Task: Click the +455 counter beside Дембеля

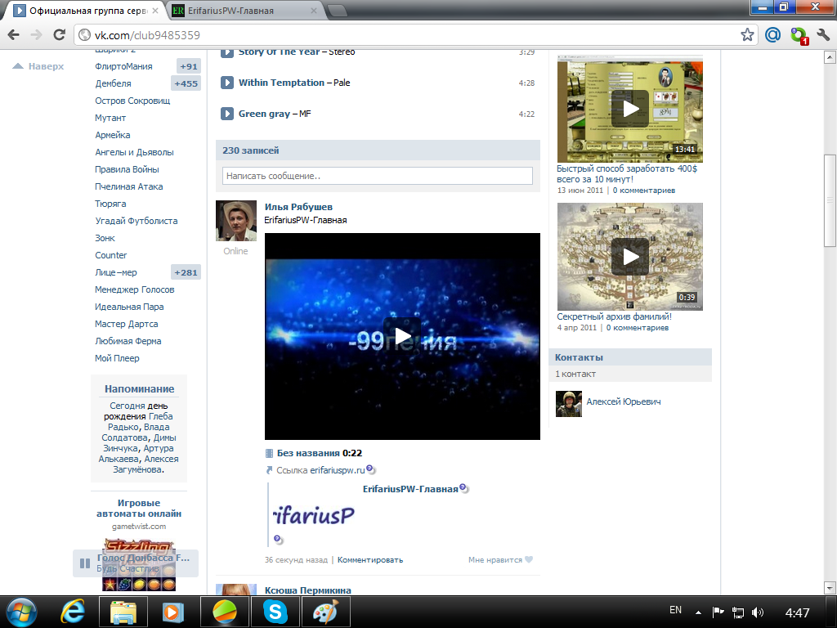Action: 186,83
